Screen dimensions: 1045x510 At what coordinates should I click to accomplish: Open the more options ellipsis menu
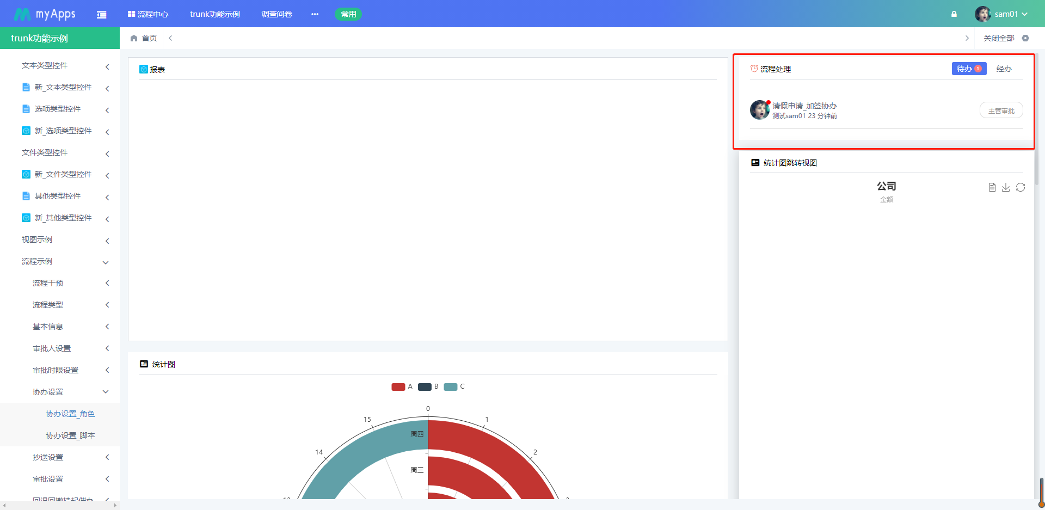315,14
